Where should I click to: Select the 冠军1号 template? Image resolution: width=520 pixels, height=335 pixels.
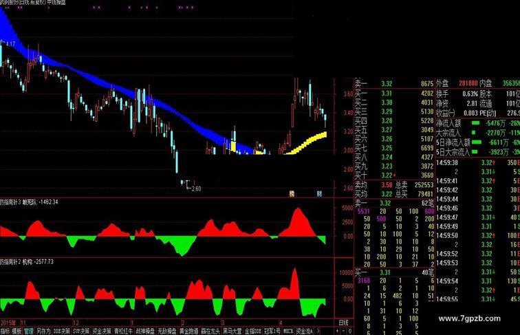pos(272,331)
